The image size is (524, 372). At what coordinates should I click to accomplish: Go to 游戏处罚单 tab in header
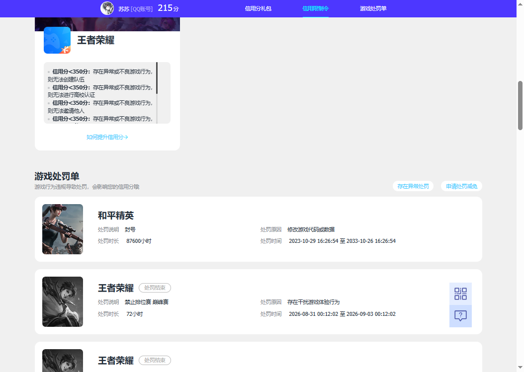[373, 8]
